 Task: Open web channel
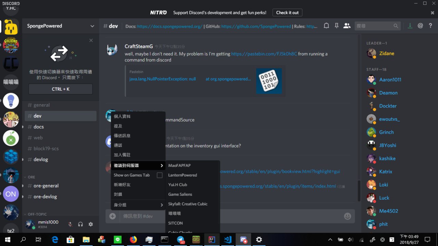61,138
